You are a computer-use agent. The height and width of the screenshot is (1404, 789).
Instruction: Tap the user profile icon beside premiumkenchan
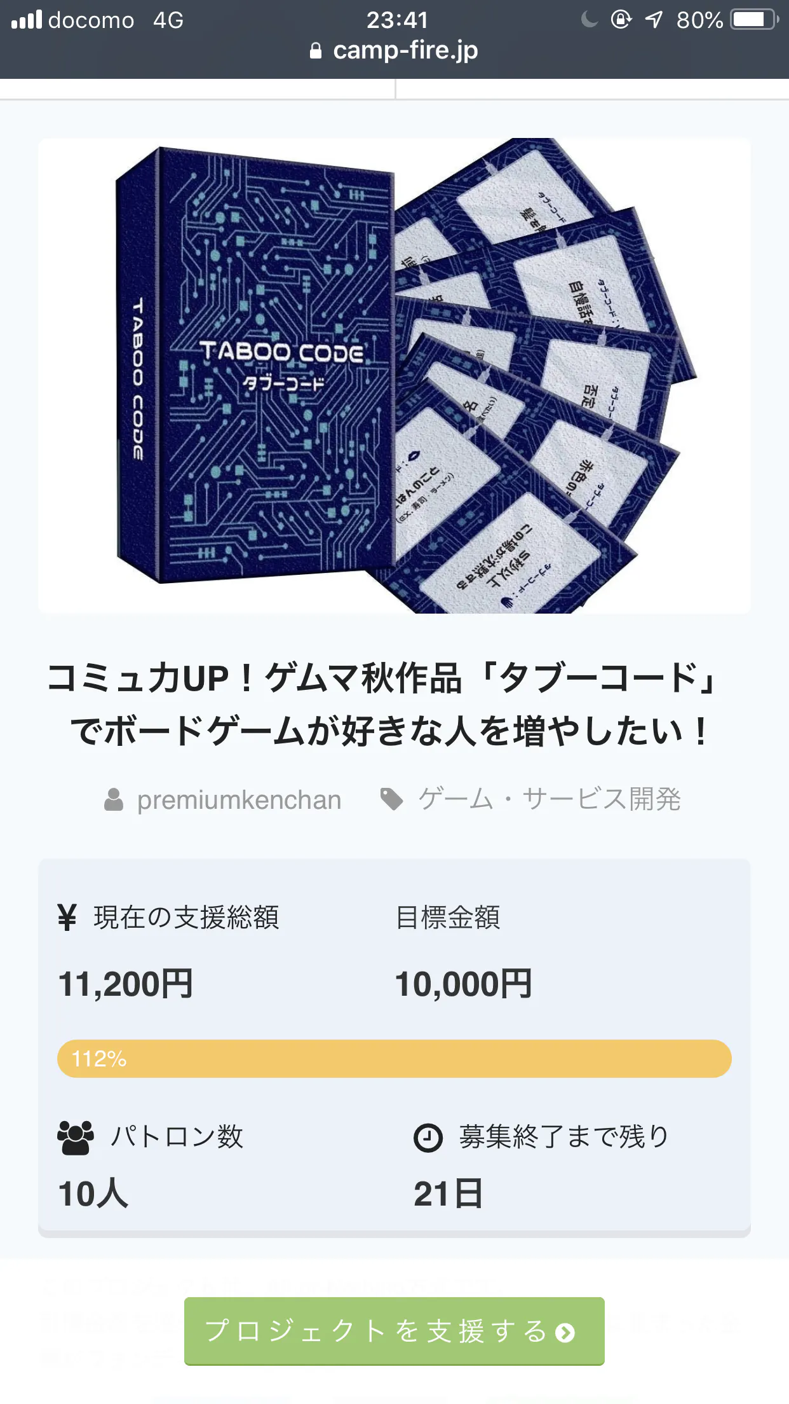[114, 799]
